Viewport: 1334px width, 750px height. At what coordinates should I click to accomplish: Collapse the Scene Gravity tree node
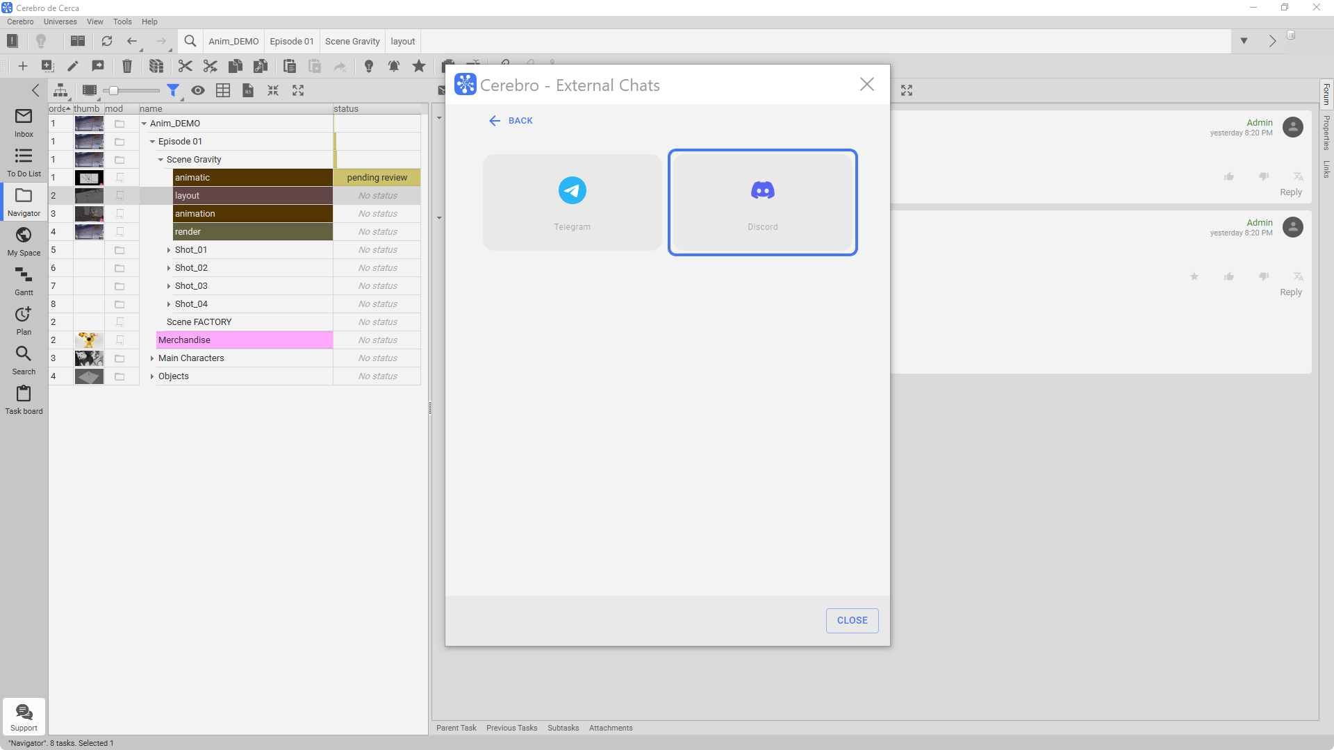[x=160, y=160]
